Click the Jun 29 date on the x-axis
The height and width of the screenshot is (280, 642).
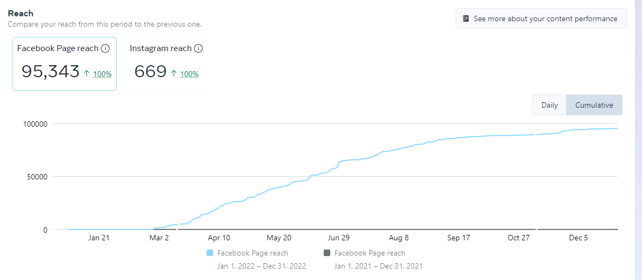click(x=338, y=238)
